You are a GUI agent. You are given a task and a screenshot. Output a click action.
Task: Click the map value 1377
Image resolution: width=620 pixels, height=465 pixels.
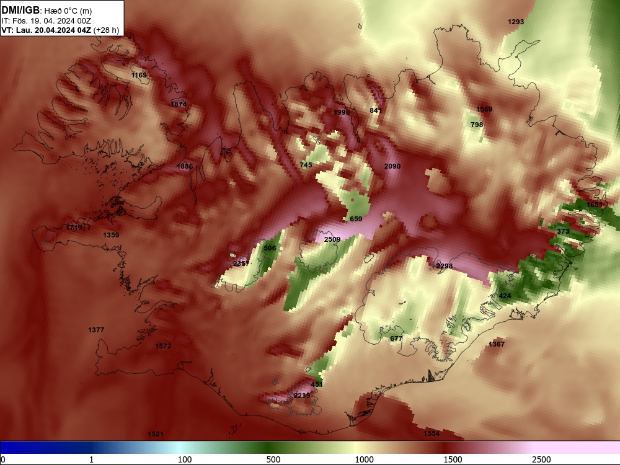(x=96, y=330)
